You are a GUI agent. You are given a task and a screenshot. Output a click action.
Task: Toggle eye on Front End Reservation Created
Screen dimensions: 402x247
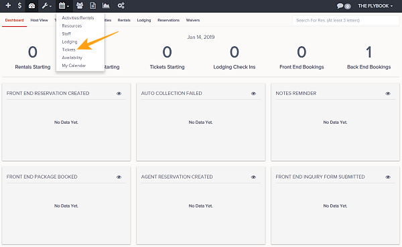[119, 94]
